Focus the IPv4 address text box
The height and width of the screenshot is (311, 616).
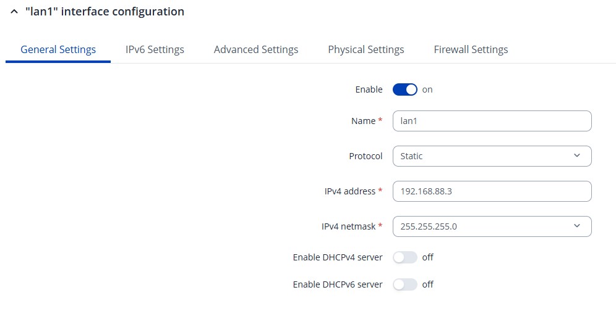point(492,191)
